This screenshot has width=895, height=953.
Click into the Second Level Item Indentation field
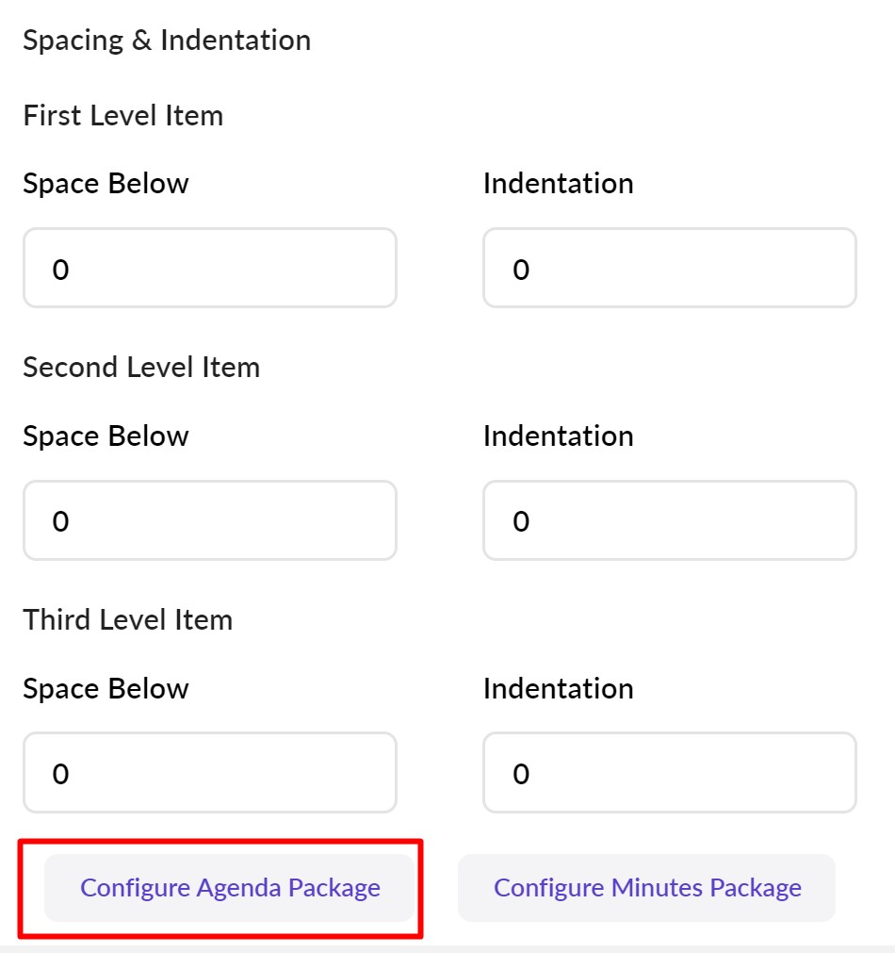(x=669, y=520)
